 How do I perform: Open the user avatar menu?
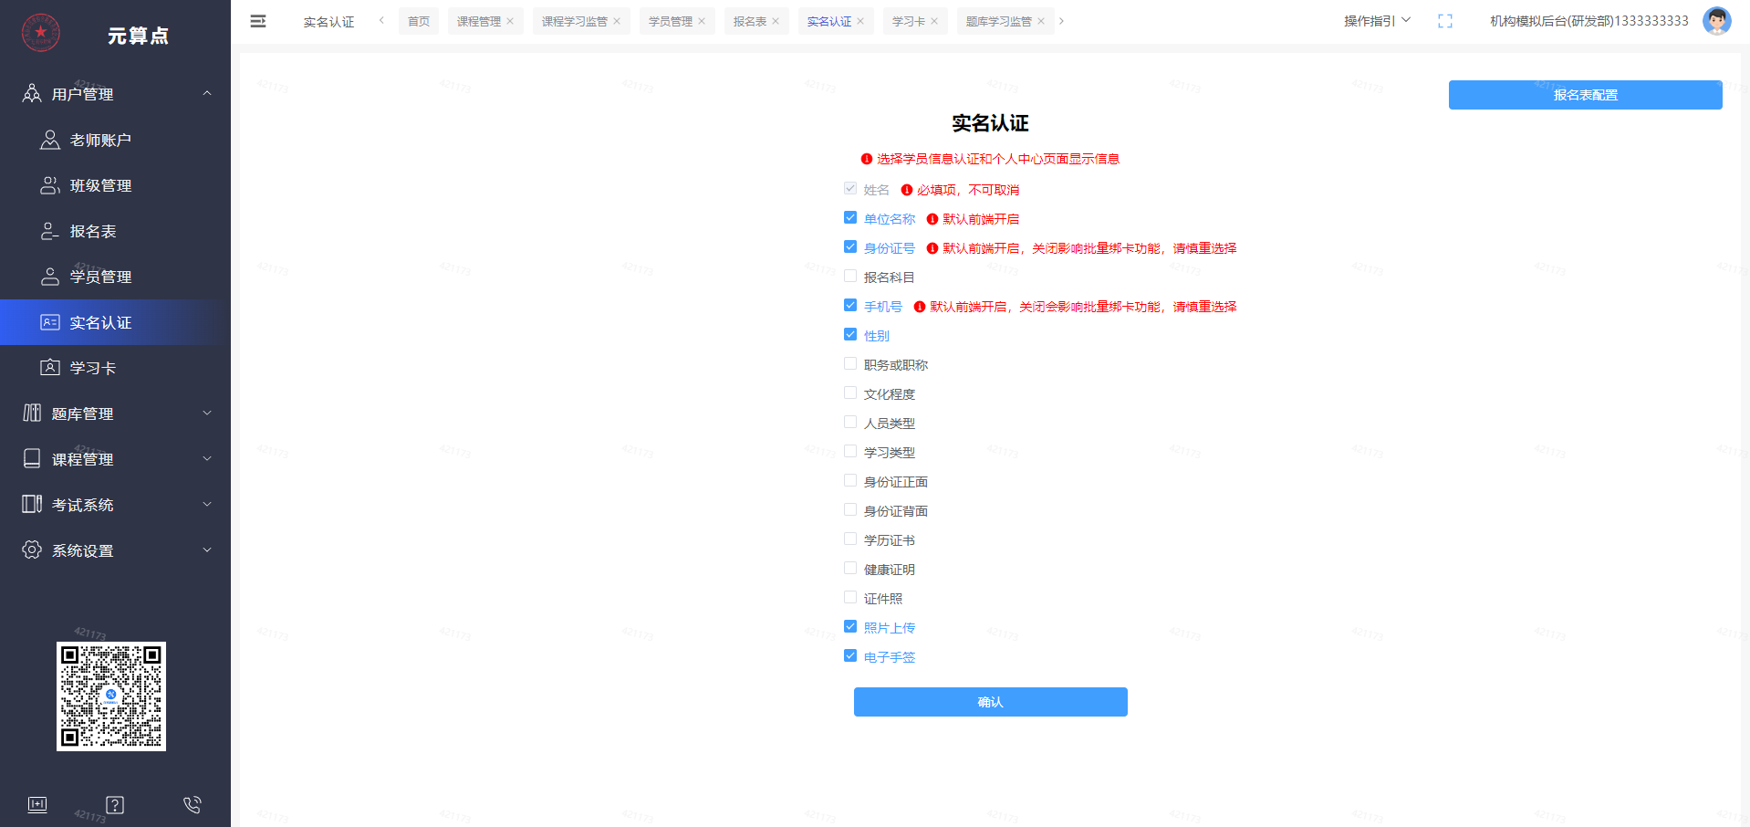1717,21
